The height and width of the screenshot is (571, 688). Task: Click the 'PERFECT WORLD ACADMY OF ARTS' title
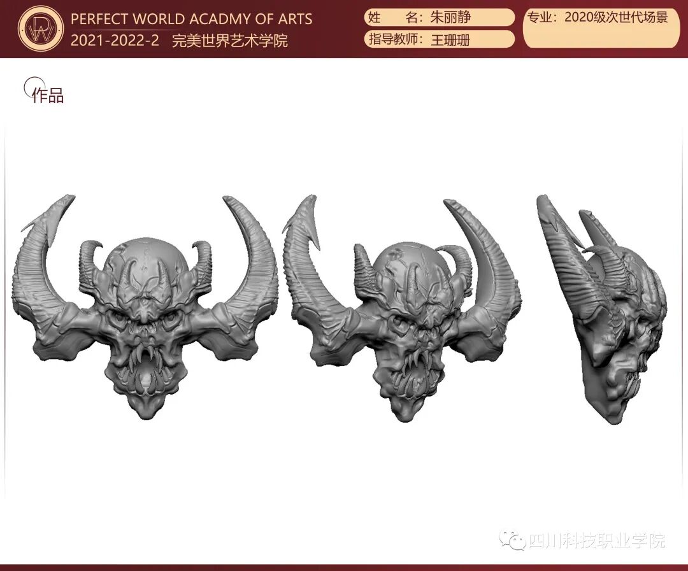191,19
